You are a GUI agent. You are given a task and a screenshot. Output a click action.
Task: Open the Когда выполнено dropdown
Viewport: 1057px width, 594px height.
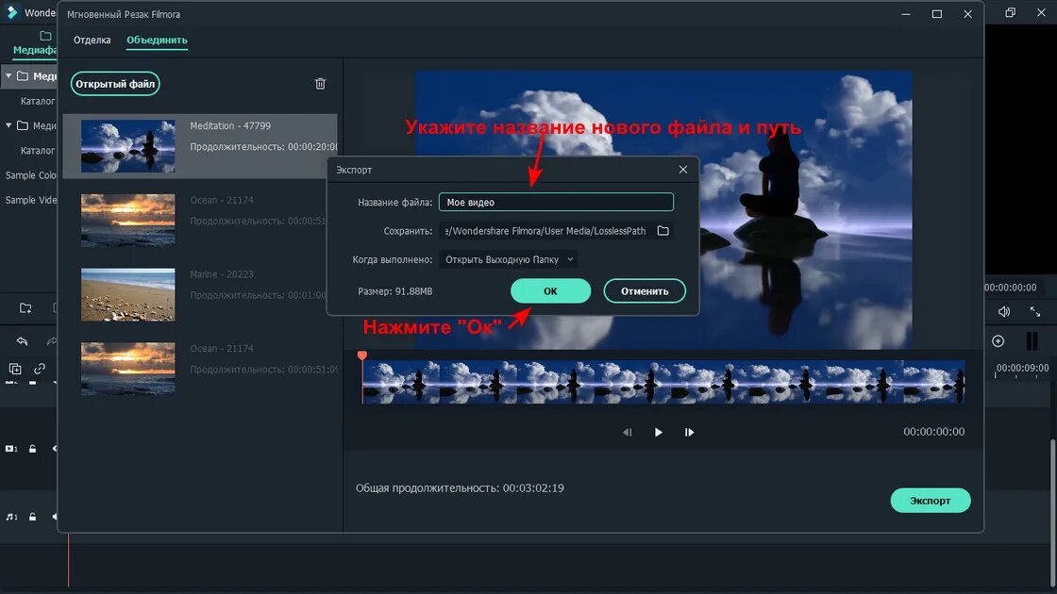click(x=509, y=259)
